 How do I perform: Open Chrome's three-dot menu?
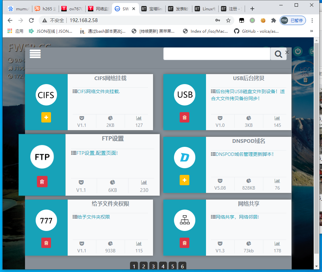pyautogui.click(x=312, y=20)
